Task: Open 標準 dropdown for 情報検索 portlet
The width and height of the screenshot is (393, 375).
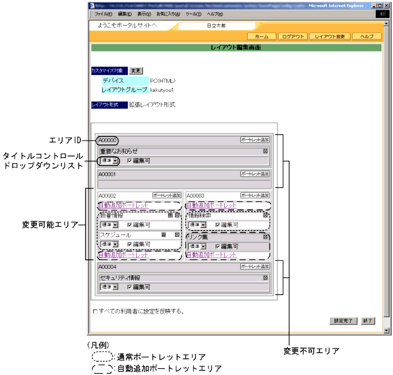Action: 197,225
